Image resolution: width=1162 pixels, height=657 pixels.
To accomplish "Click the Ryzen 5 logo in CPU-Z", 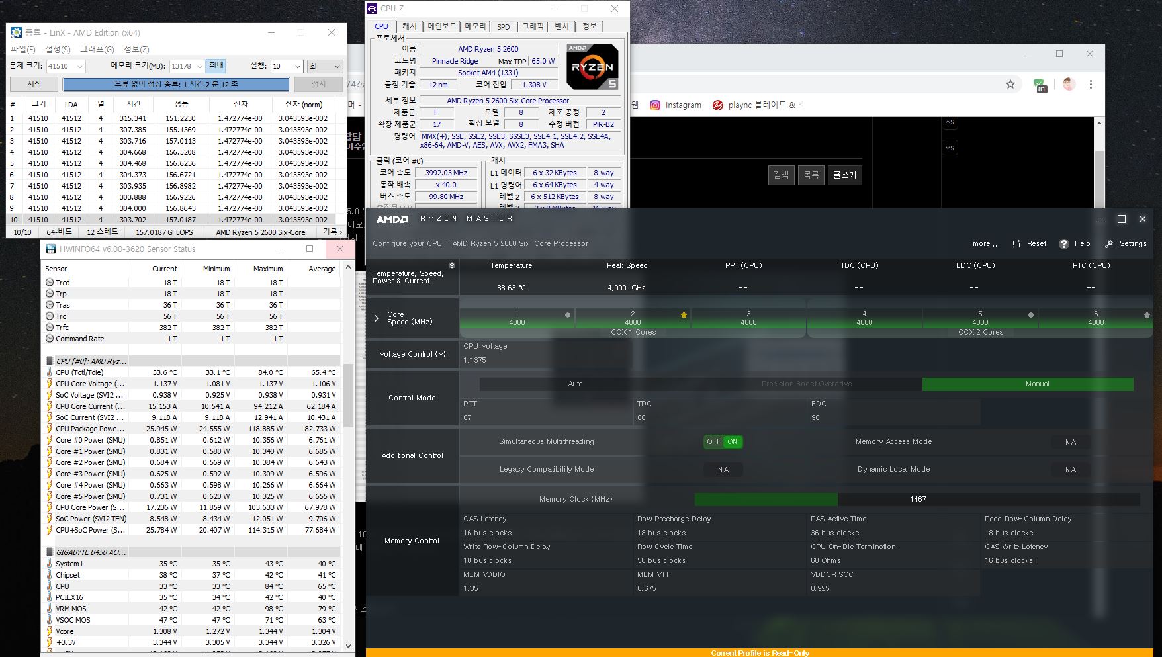I will [593, 66].
